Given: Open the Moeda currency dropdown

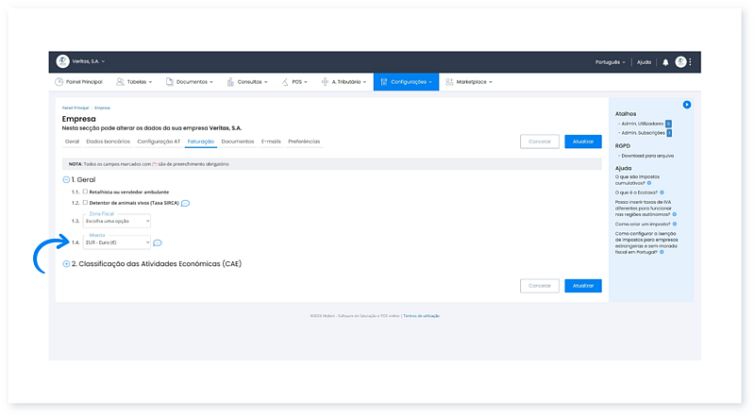Looking at the screenshot, I should (117, 242).
